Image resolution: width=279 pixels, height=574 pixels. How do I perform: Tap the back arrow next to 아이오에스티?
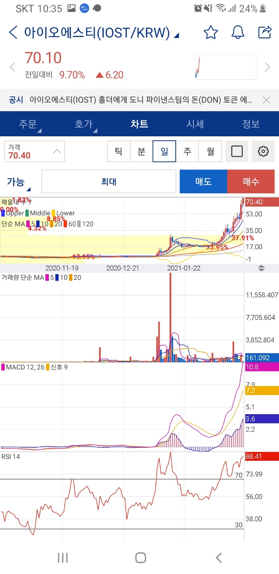point(13,32)
